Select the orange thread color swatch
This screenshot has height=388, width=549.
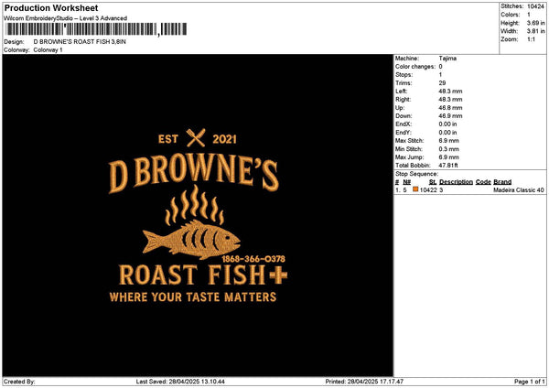tap(415, 189)
